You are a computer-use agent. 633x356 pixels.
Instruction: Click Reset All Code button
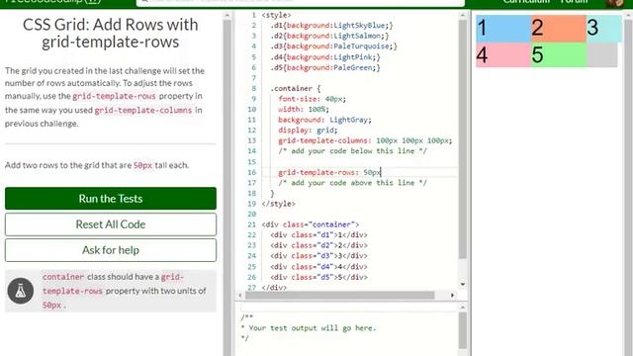(111, 224)
